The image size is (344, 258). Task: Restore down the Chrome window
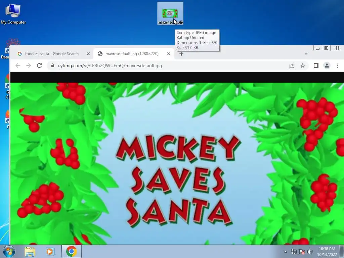coord(326,48)
